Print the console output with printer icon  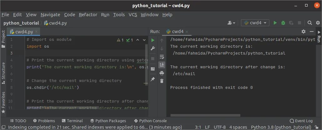pos(161,73)
